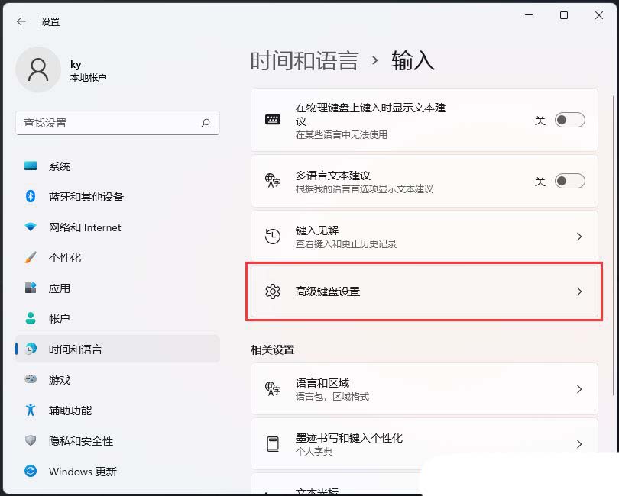Click the 查找设置 search field

point(107,123)
